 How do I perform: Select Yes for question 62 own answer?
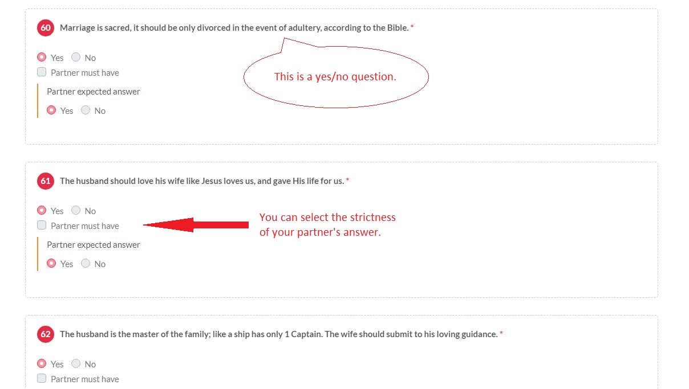42,364
